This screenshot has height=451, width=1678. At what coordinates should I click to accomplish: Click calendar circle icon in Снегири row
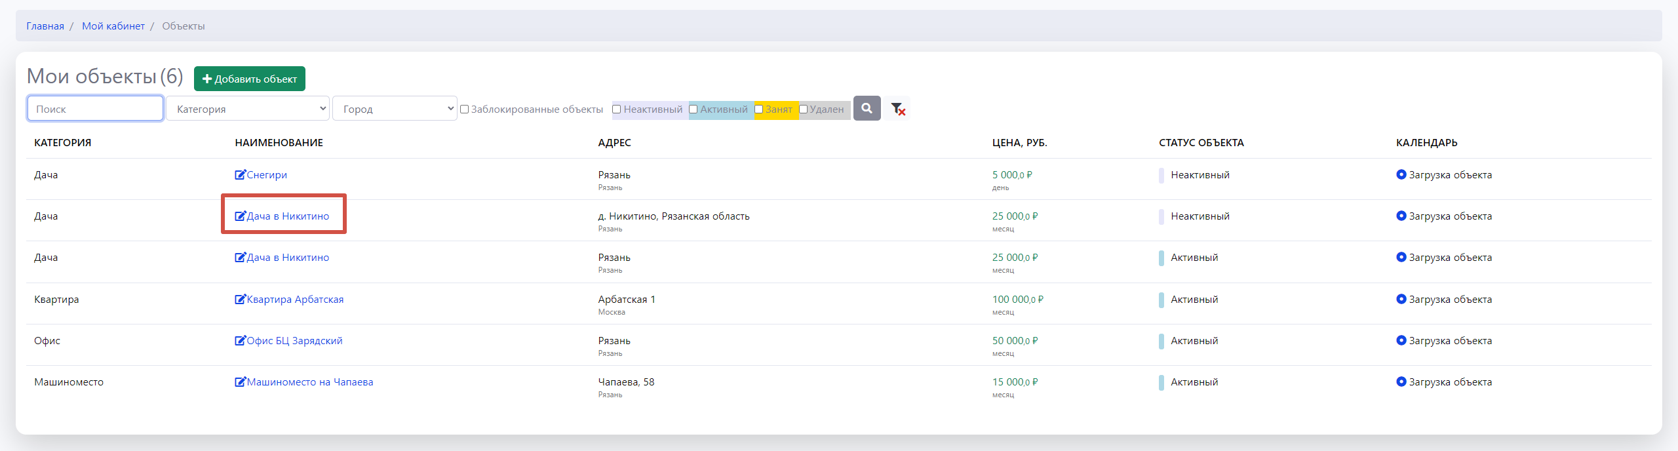click(1401, 174)
